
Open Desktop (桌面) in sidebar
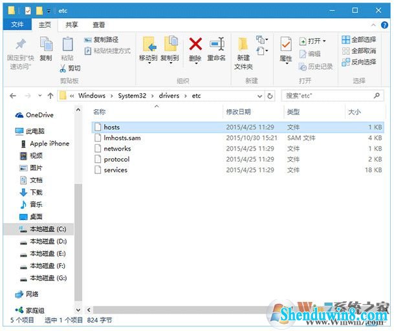pyautogui.click(x=31, y=217)
